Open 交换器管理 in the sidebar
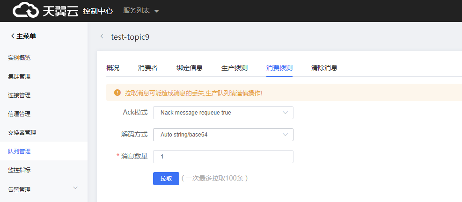Image resolution: width=462 pixels, height=202 pixels. (22, 133)
